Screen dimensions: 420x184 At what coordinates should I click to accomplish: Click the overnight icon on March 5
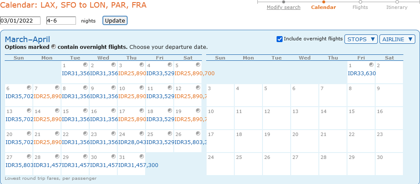coord(198,65)
